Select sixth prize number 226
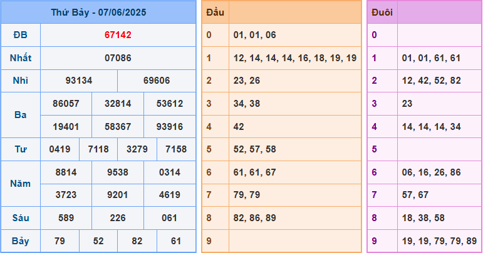 pos(118,218)
